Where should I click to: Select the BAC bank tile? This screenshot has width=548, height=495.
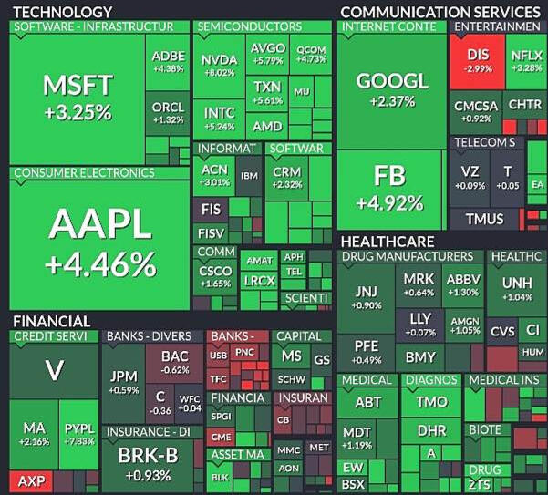click(x=174, y=361)
